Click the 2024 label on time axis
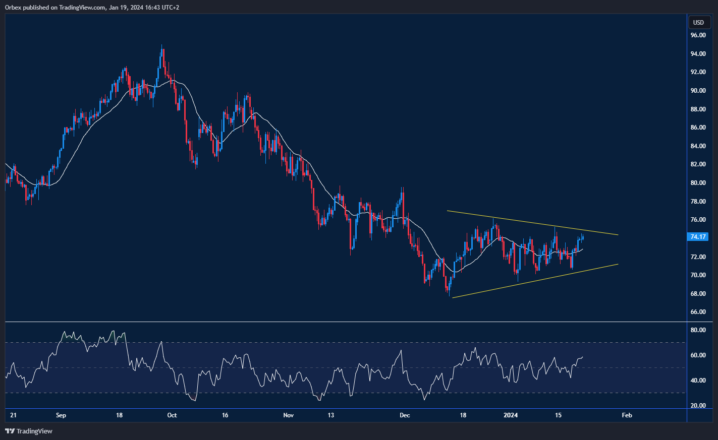The width and height of the screenshot is (718, 440). [511, 415]
